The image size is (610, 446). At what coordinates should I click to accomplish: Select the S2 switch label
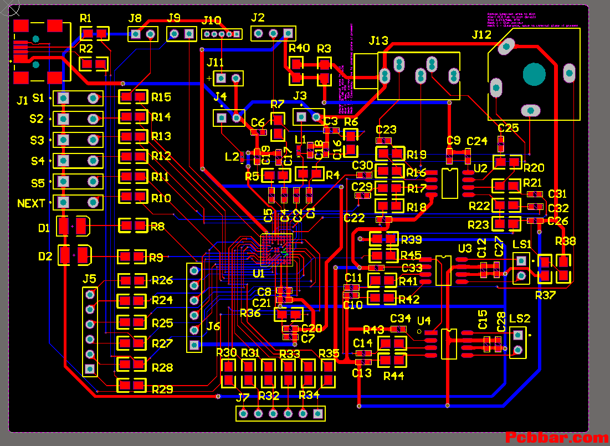(x=37, y=119)
